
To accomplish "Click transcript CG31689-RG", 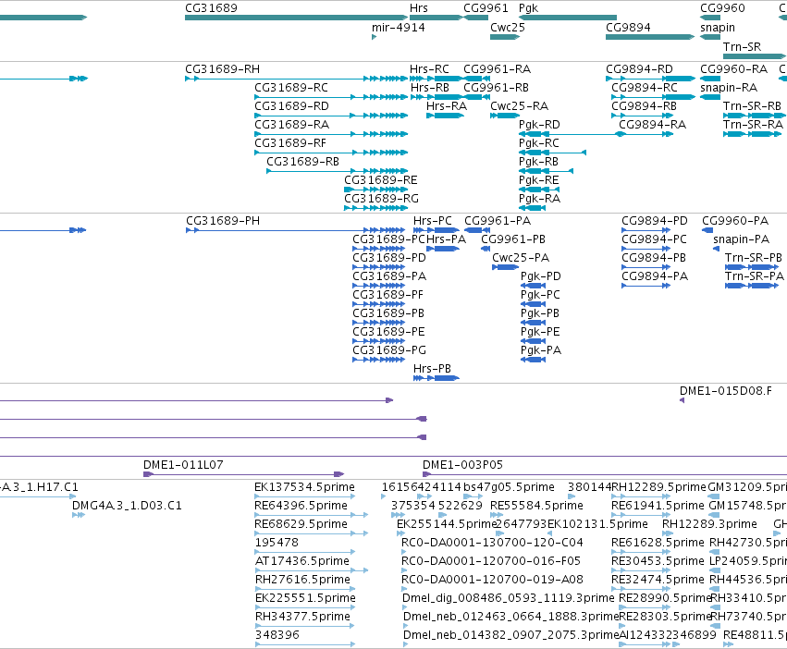I will click(376, 208).
